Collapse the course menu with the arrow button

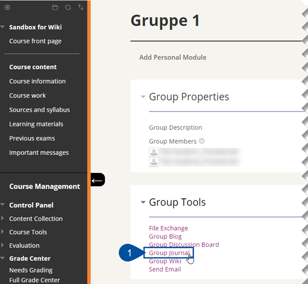click(x=98, y=180)
